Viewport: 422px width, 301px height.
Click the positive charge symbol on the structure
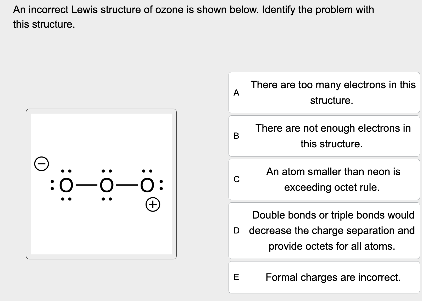click(153, 204)
